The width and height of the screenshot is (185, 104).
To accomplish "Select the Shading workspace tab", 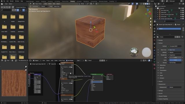I will coord(73,1).
